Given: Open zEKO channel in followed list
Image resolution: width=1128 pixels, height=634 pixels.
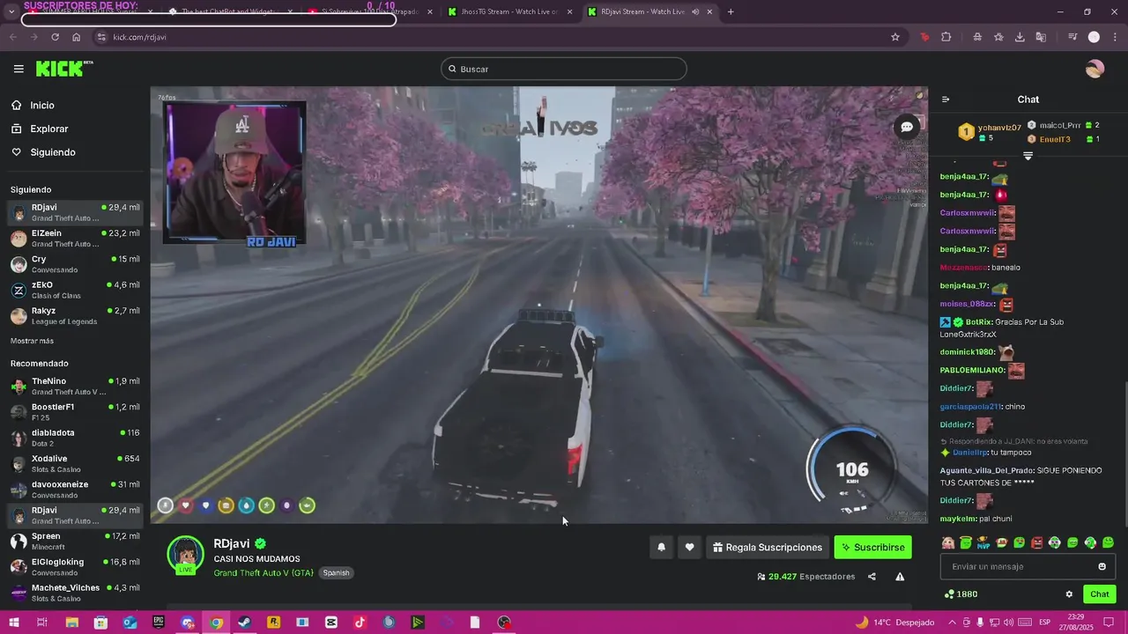Looking at the screenshot, I should [75, 290].
